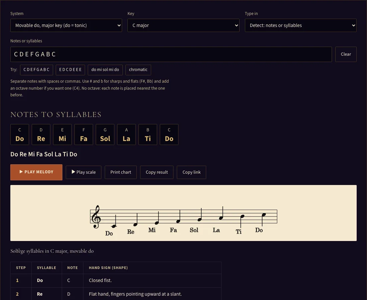Select the last C Do note card

click(x=169, y=134)
